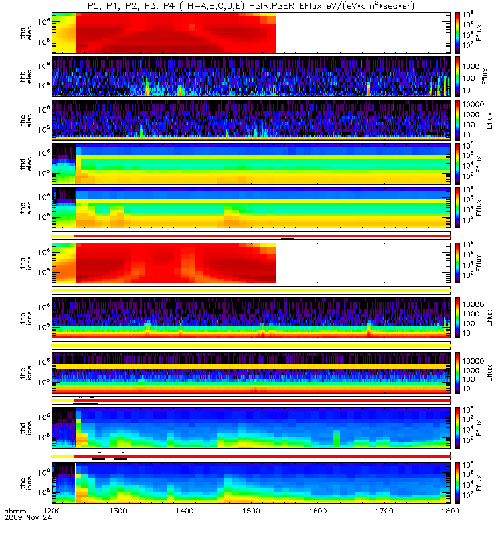Select the "the elec" panel label
The width and height of the screenshot is (502, 536).
click(26, 208)
